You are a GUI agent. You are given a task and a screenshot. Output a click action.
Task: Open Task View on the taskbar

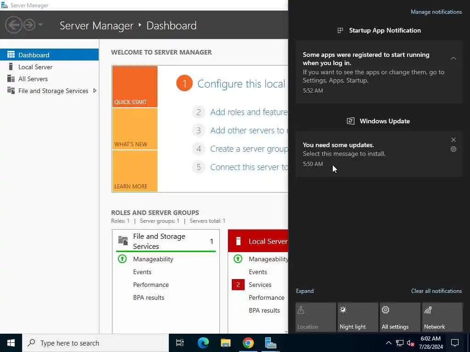pyautogui.click(x=180, y=343)
